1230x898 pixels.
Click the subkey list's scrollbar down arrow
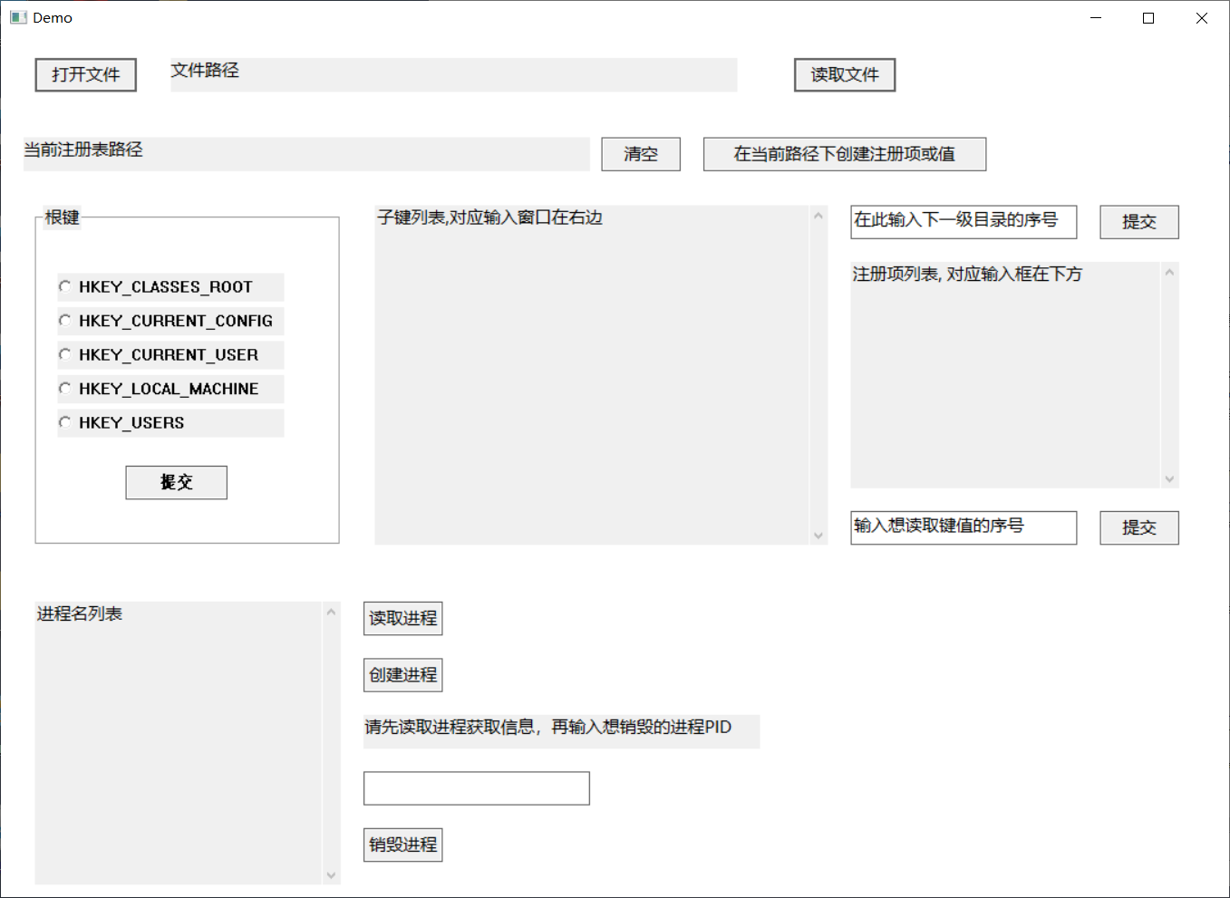[x=818, y=536]
